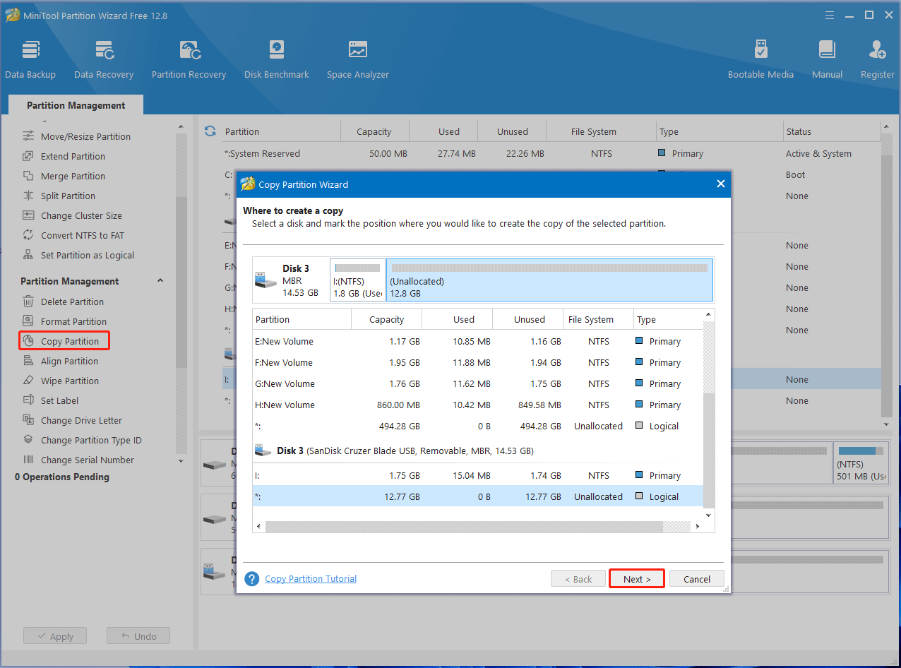This screenshot has width=901, height=668.
Task: Sort the wizard list by the Capacity column
Action: tap(386, 319)
